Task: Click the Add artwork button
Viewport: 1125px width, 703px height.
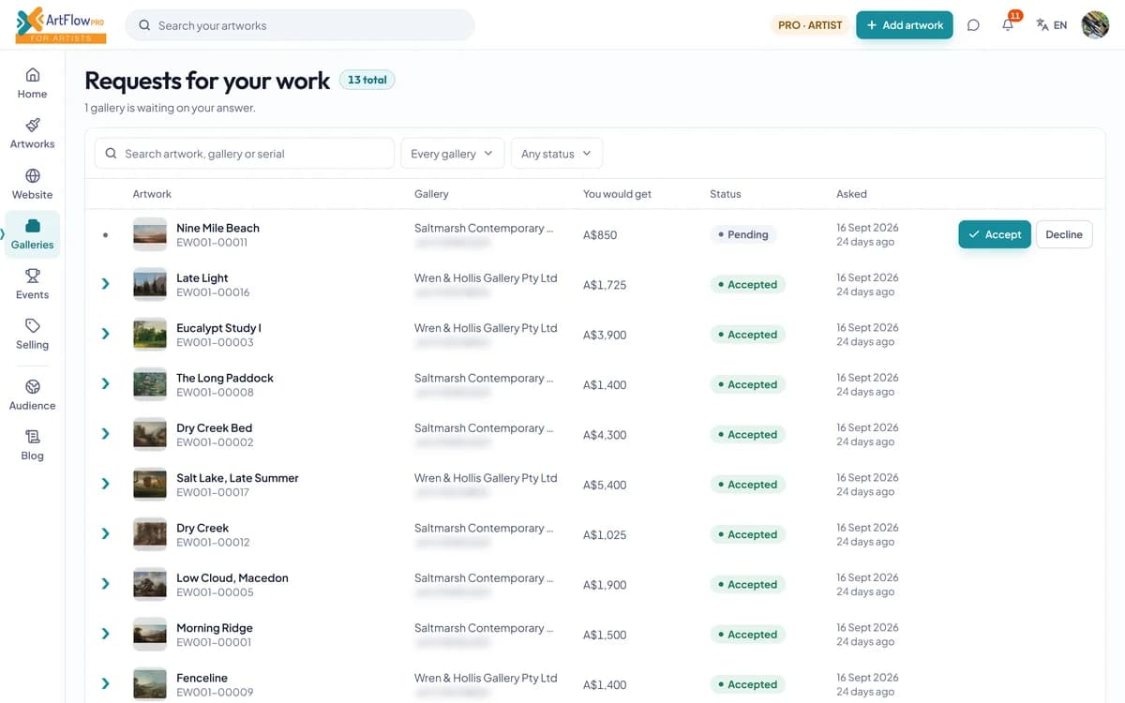Action: [905, 25]
